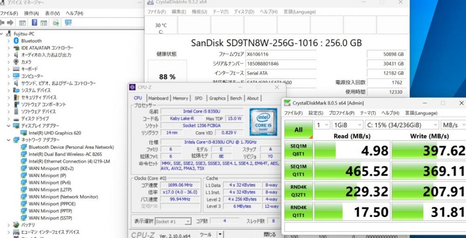
Task: Open プロファイル(P) menu in CrystalDiskMark
Action: click(342, 113)
